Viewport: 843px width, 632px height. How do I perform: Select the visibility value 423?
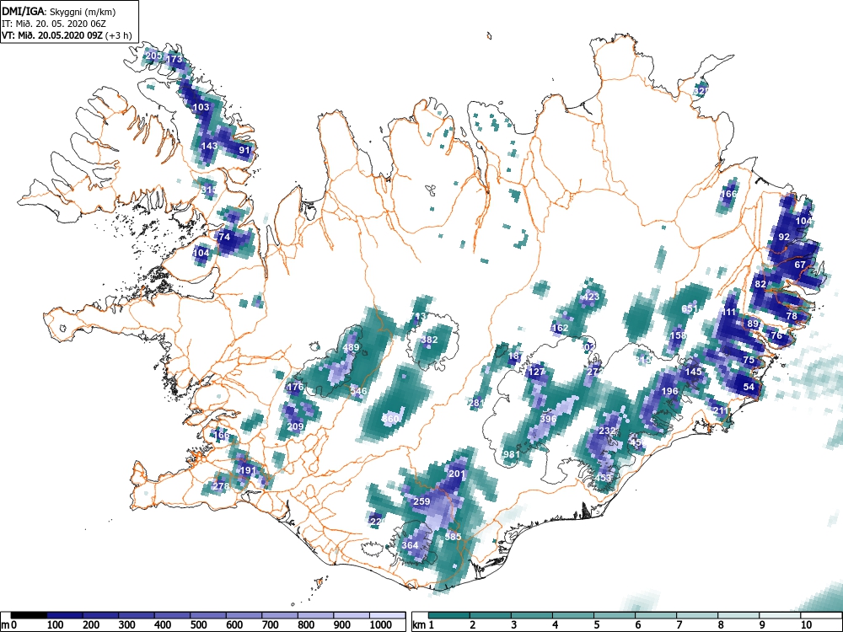[x=590, y=297]
